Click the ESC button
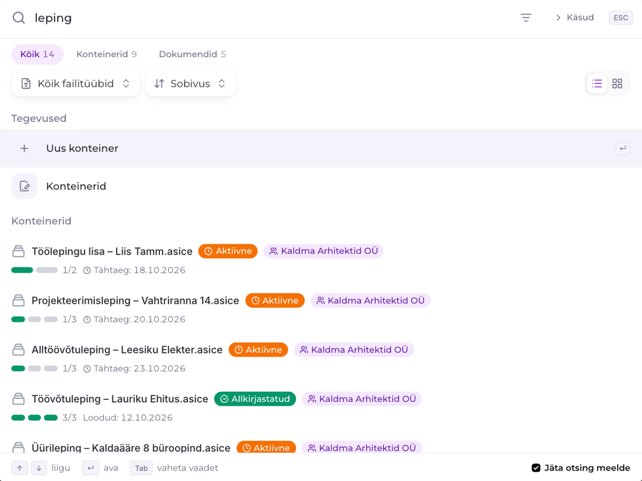 [621, 17]
